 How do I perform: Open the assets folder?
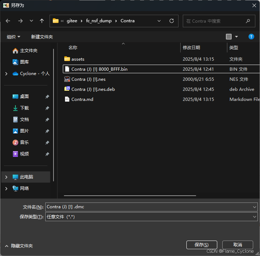click(78, 59)
